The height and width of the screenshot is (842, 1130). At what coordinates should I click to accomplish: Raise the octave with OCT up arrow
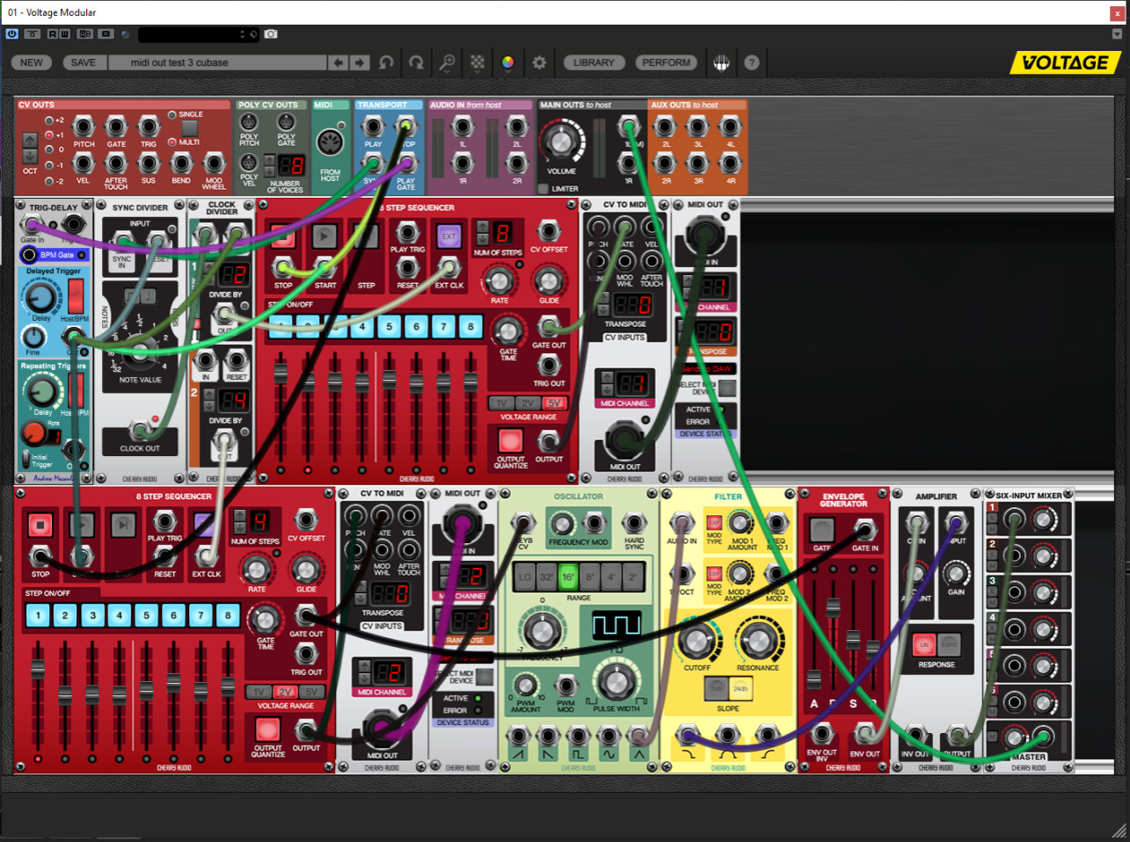point(31,140)
